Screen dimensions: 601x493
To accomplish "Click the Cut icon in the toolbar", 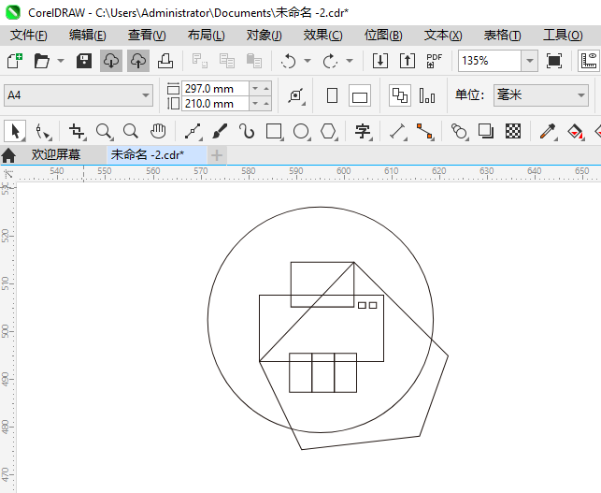I will (200, 61).
